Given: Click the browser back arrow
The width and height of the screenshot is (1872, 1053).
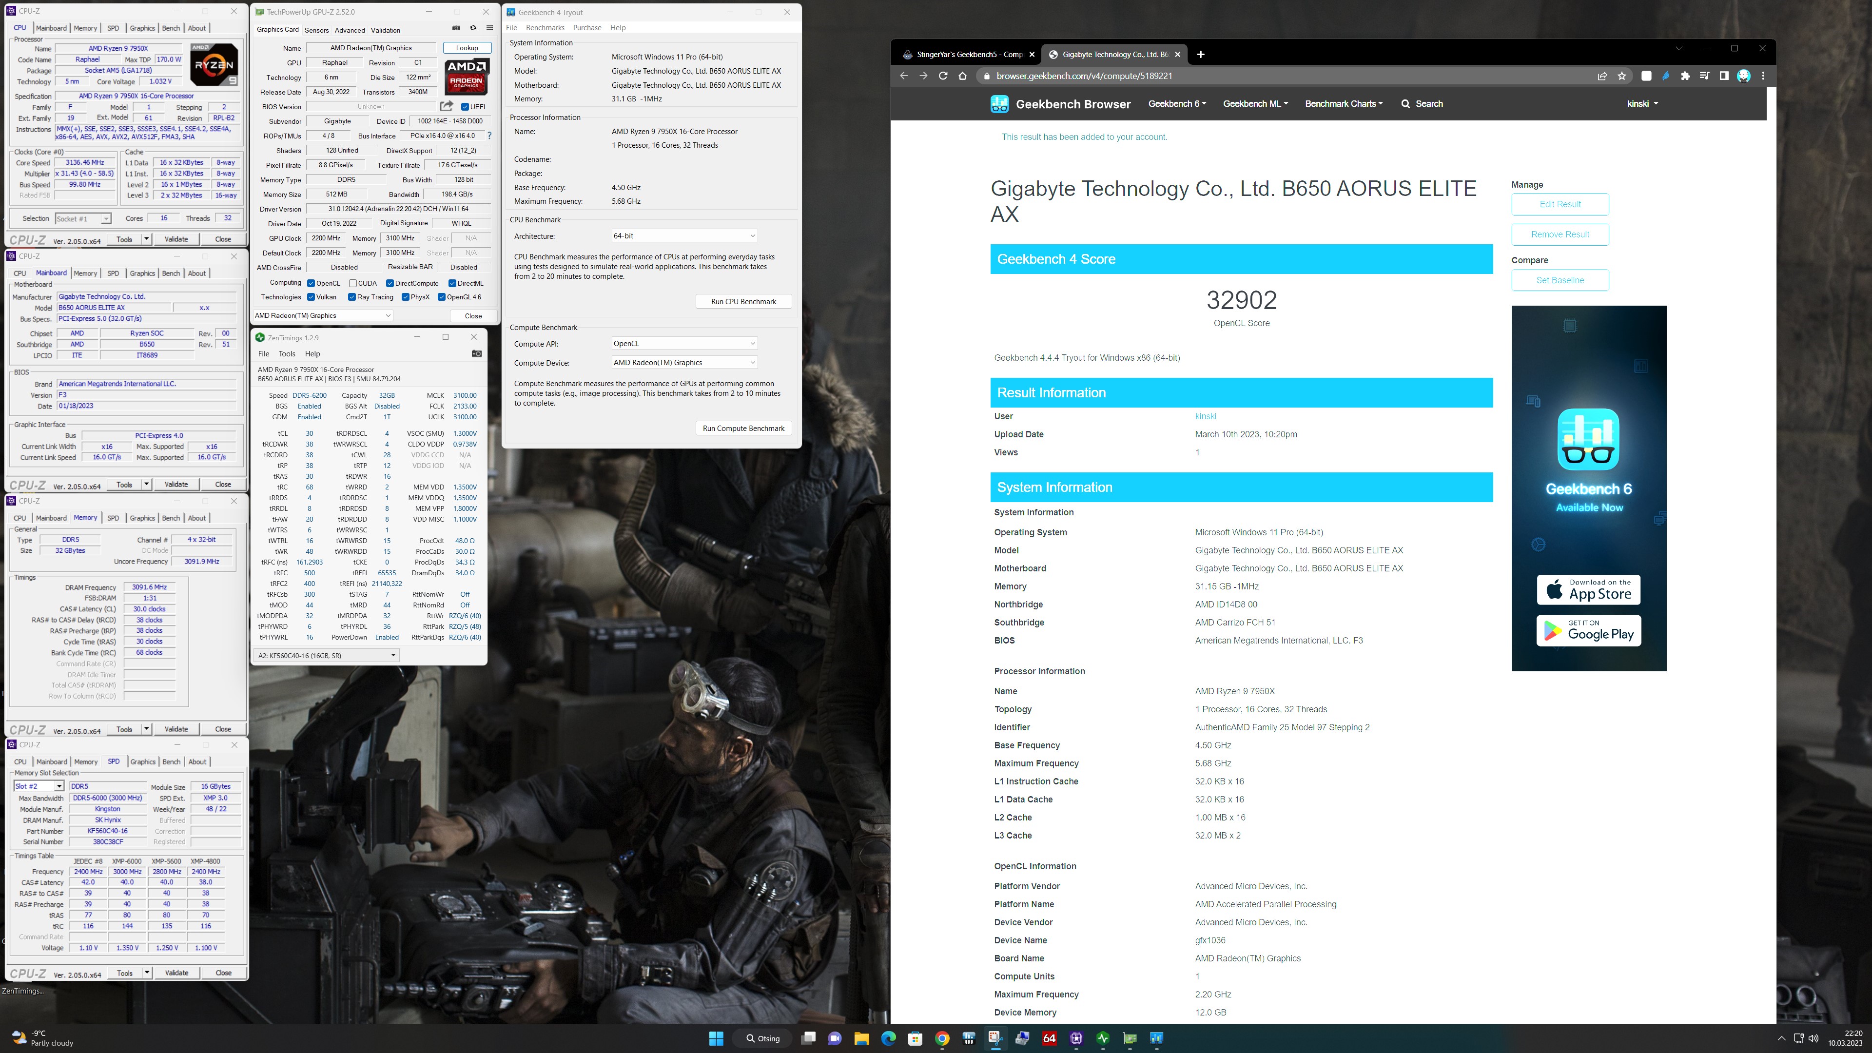Looking at the screenshot, I should 904,76.
